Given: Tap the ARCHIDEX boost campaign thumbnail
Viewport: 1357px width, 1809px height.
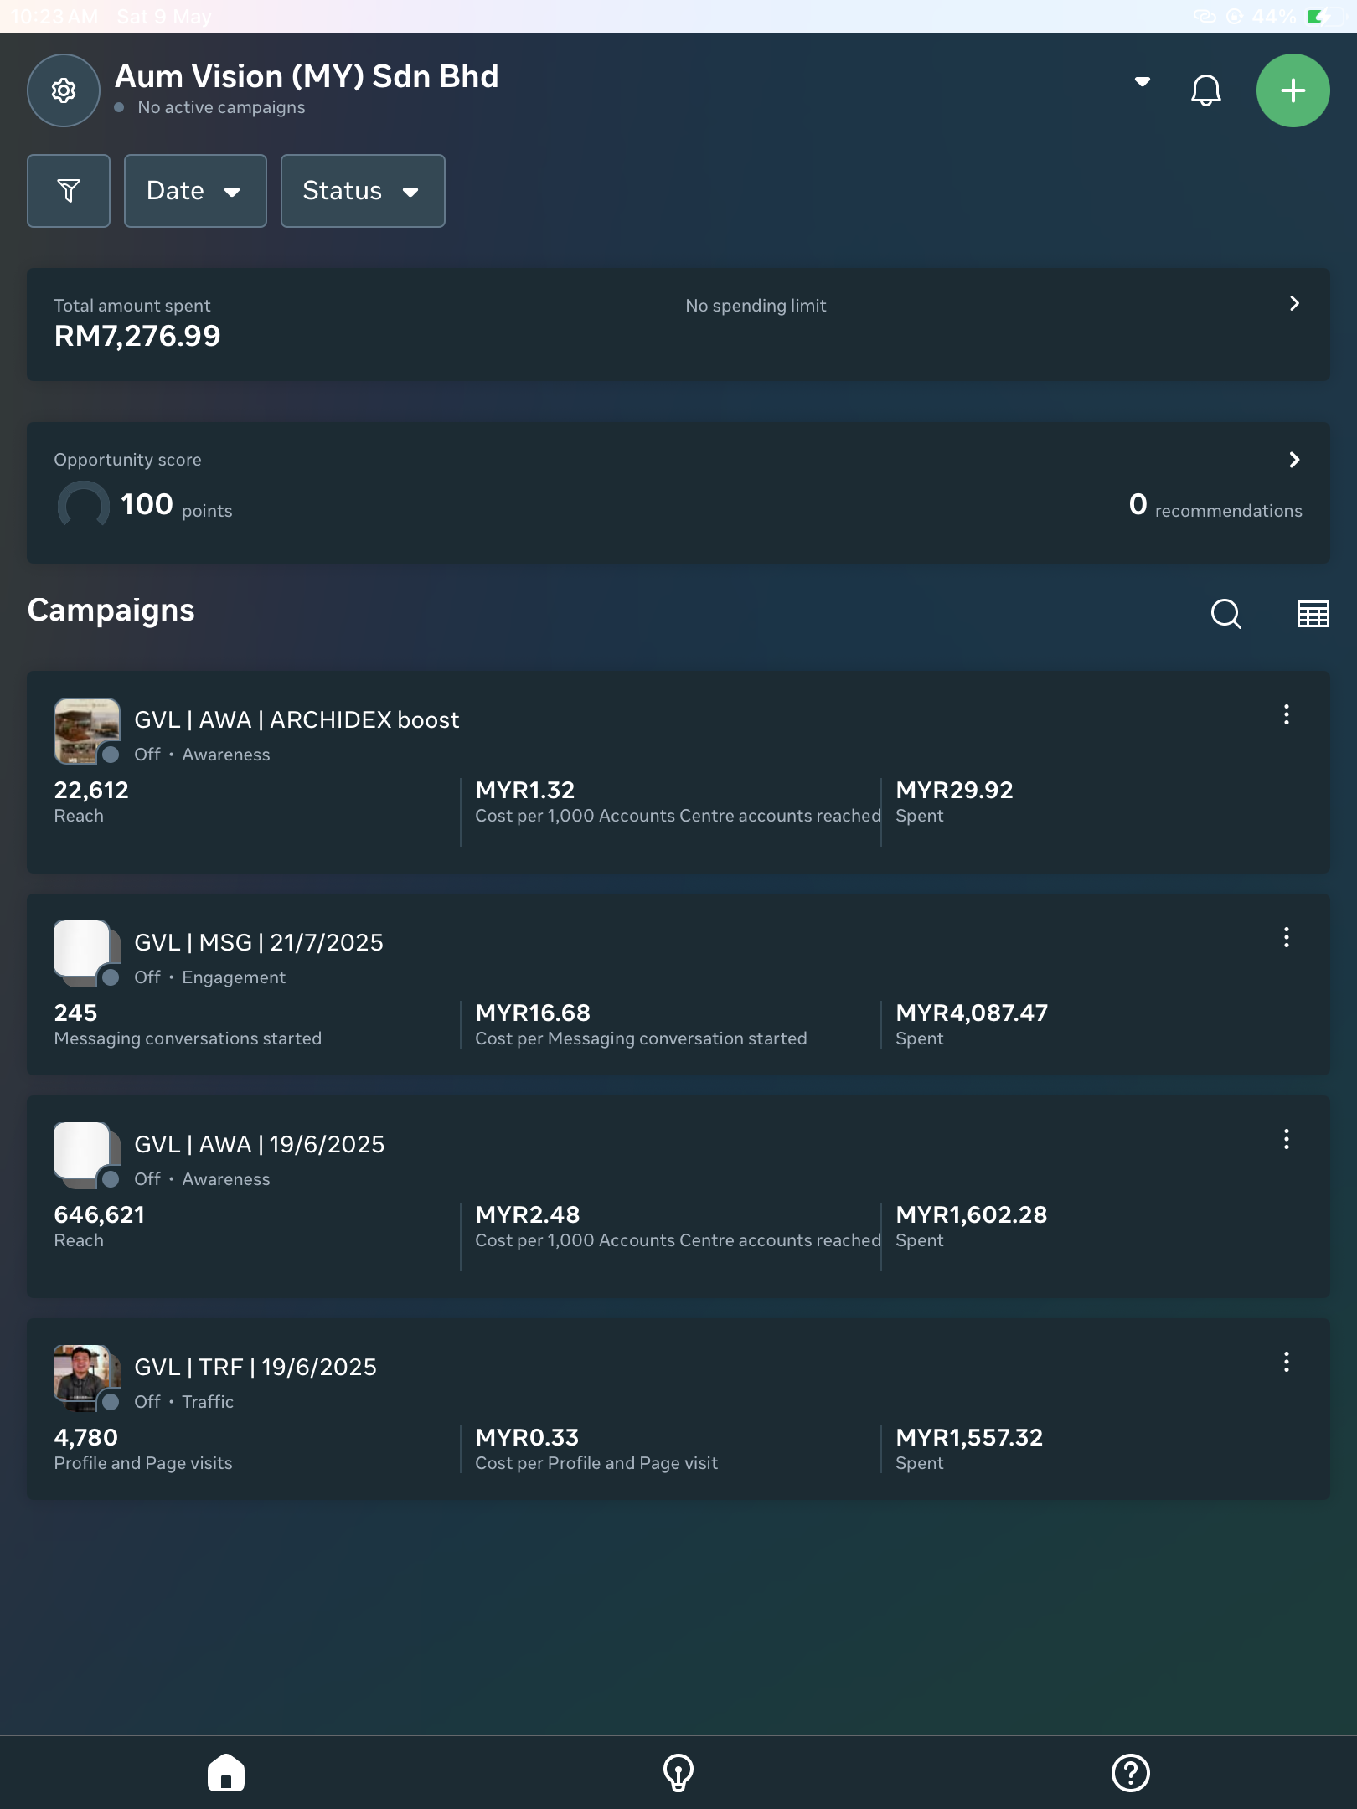Looking at the screenshot, I should click(86, 731).
